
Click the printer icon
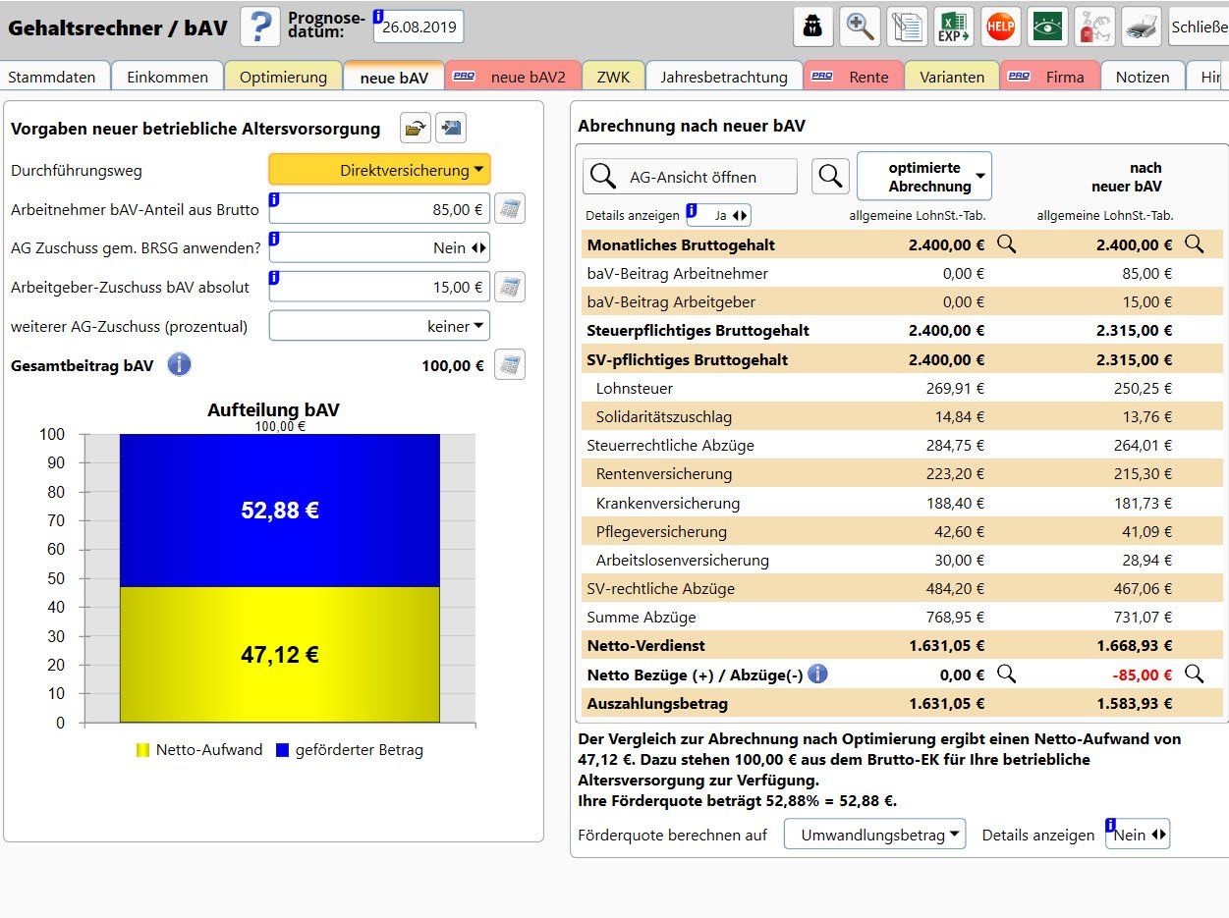coord(1141,27)
